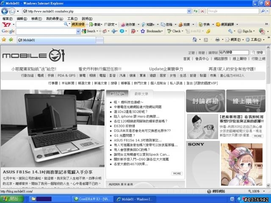Click the Google toolbar blue plus icon
Screen dimensions: 271x203
114,31
